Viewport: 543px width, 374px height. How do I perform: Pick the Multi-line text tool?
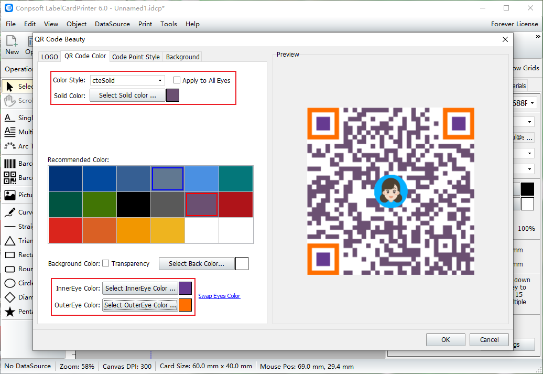(17, 132)
